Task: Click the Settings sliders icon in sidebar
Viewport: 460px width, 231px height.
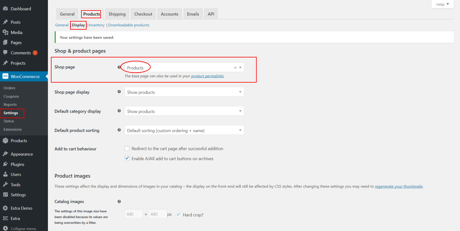Action: 5,195
